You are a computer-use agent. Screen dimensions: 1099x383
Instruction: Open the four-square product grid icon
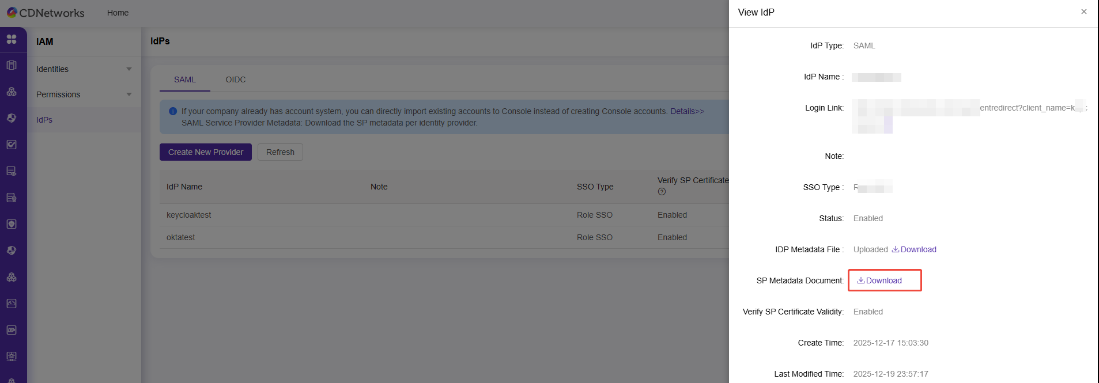(12, 39)
